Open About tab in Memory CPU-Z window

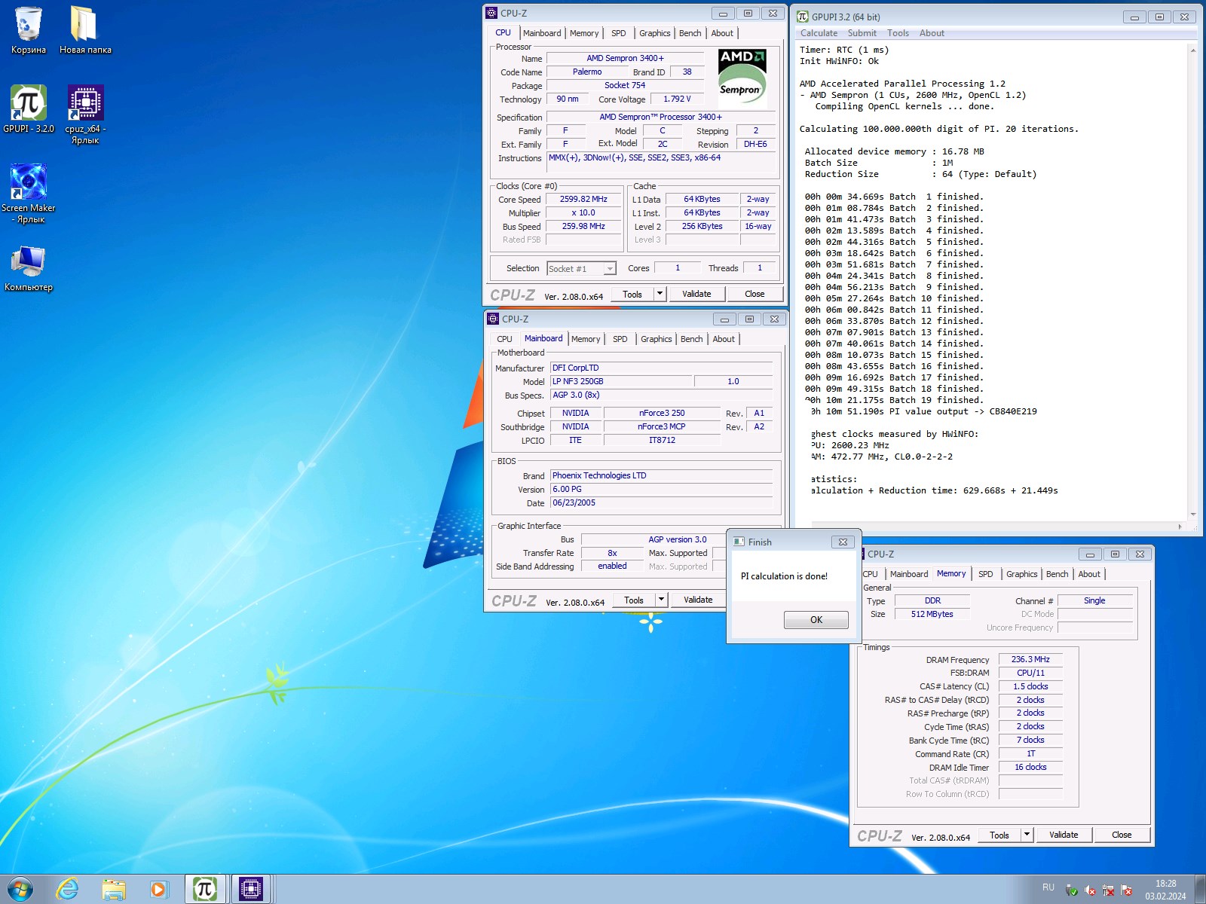(1089, 574)
